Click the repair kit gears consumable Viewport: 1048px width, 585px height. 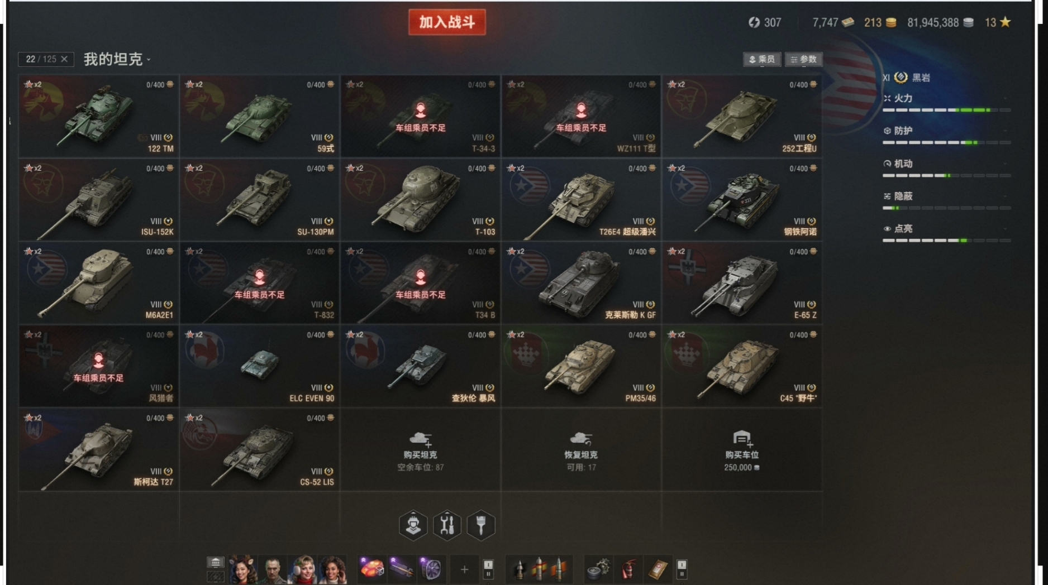598,569
